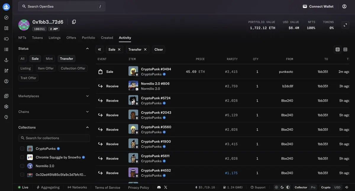Open the Discover compass icon in sidebar
Screen dimensions: 355x191
[x=6, y=18]
